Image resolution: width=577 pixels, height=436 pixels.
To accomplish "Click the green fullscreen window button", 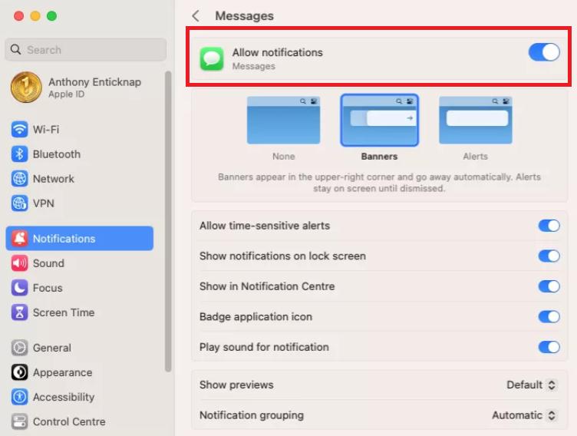I will click(52, 16).
